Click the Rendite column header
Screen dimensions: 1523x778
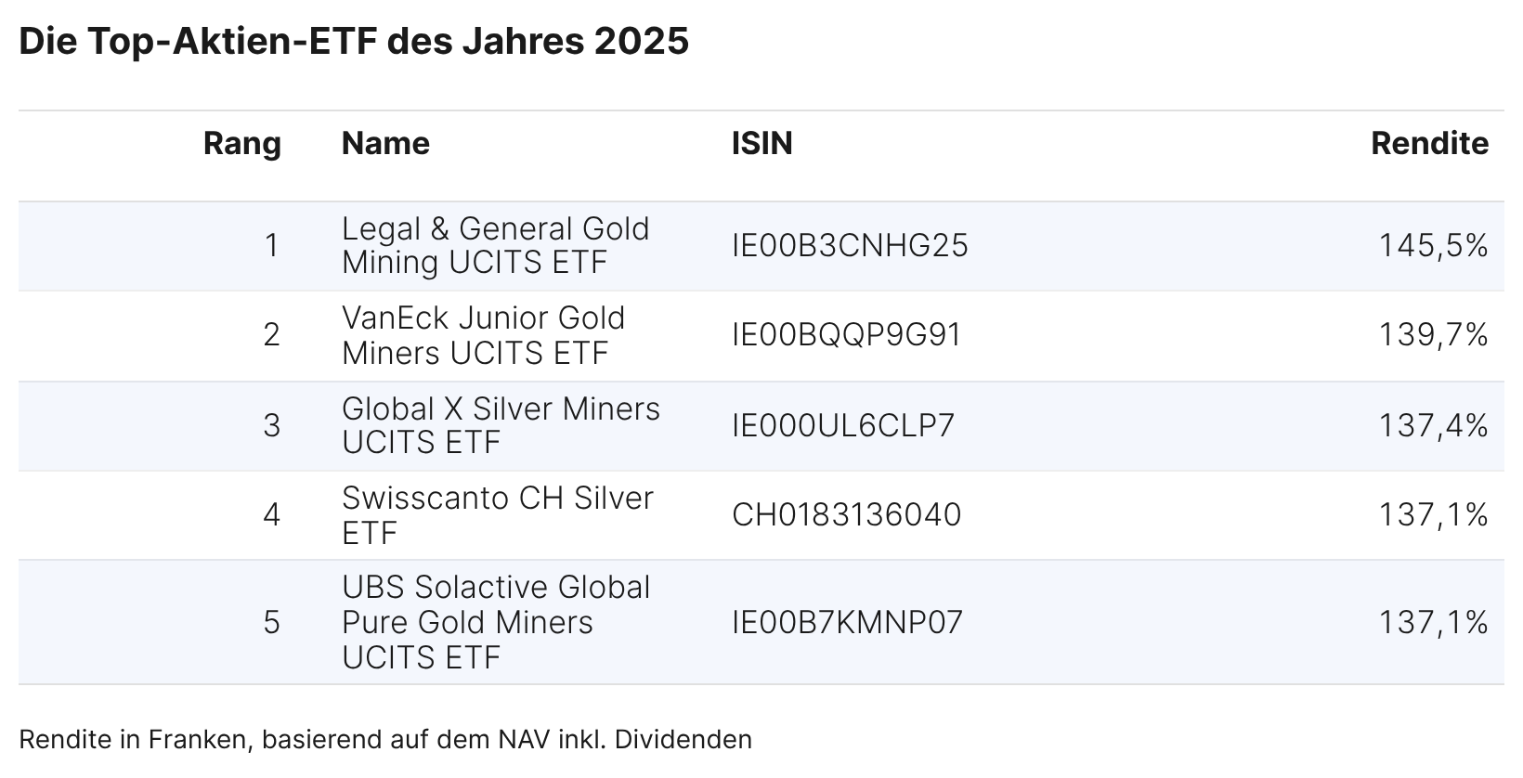coord(1429,144)
